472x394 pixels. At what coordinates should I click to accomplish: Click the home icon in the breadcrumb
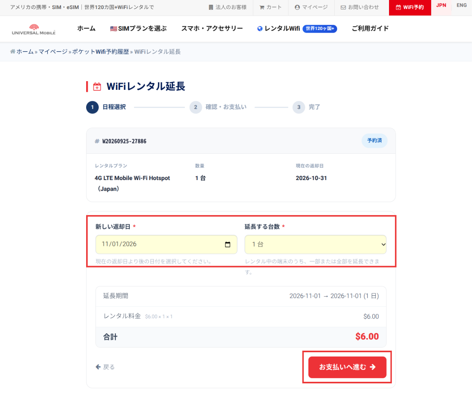[x=13, y=52]
